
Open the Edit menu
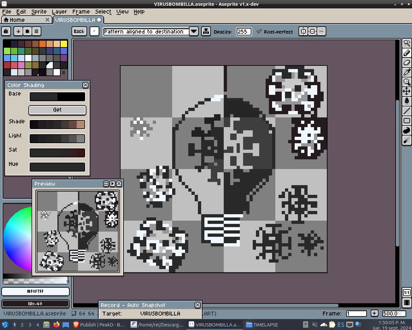(21, 12)
